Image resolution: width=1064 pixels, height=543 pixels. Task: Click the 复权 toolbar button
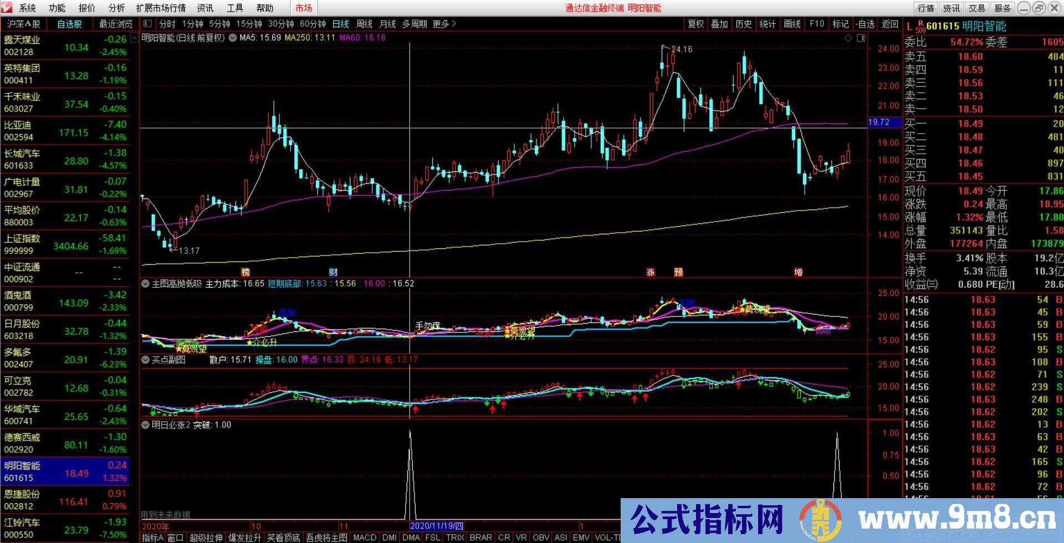tap(696, 24)
